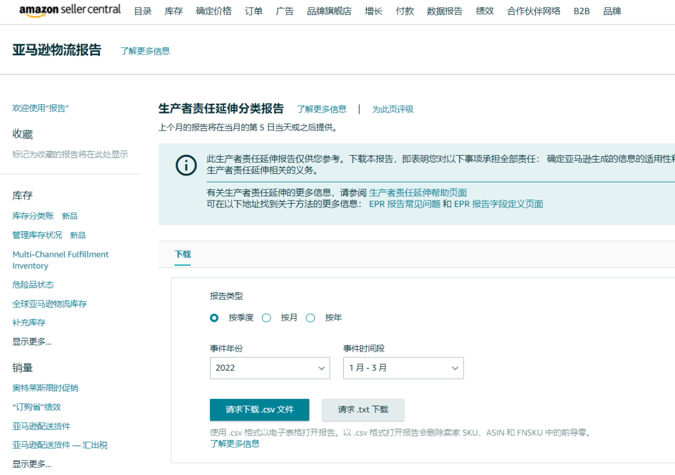Select the 按季度 report type radio button
675x475 pixels.
click(214, 317)
